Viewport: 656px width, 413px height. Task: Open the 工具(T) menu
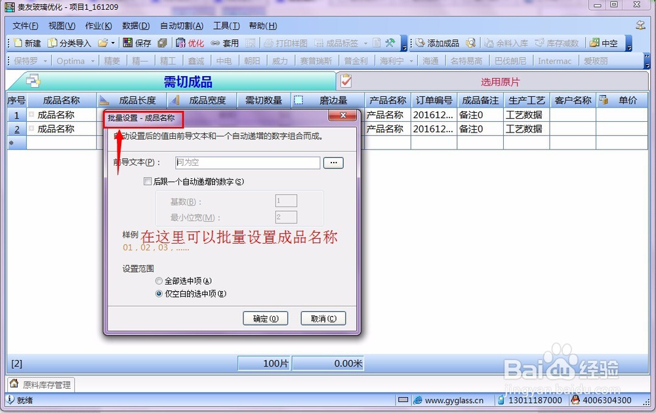point(226,26)
